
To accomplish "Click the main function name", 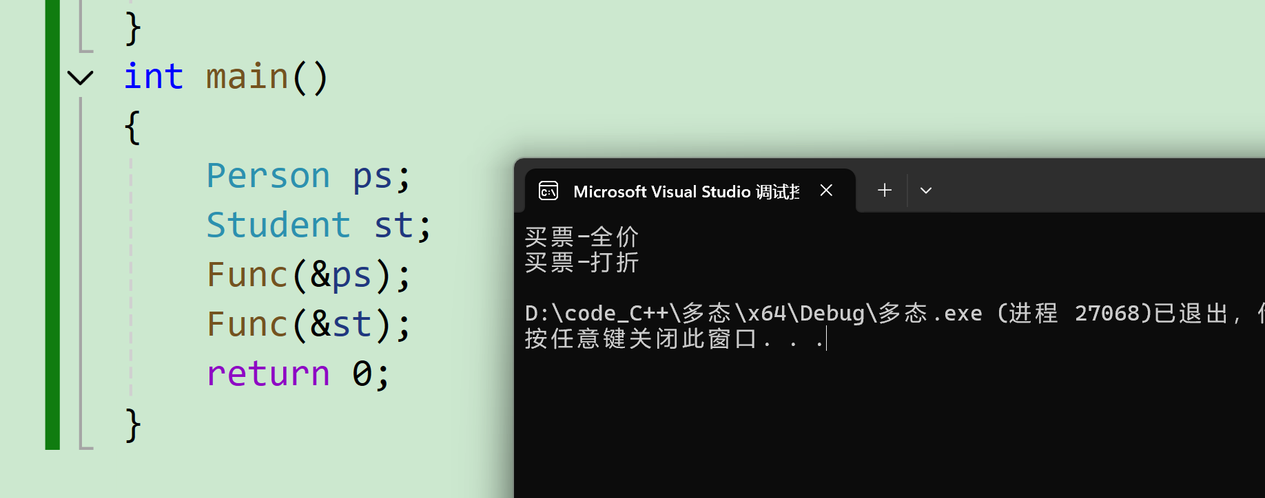I will [247, 76].
